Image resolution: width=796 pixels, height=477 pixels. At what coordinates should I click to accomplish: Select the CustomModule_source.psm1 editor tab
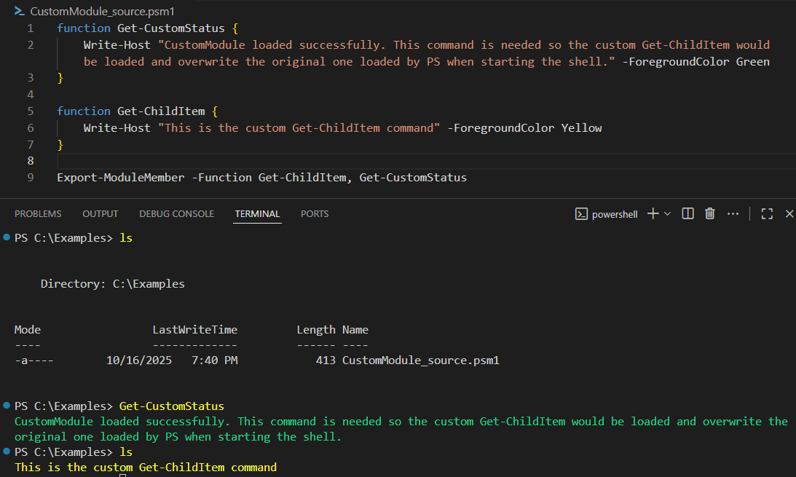[x=101, y=11]
